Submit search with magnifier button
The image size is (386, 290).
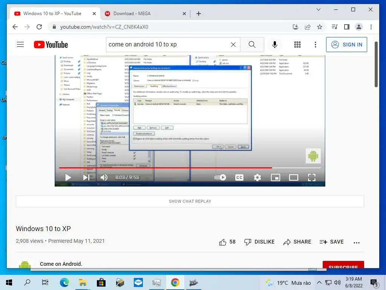(252, 45)
